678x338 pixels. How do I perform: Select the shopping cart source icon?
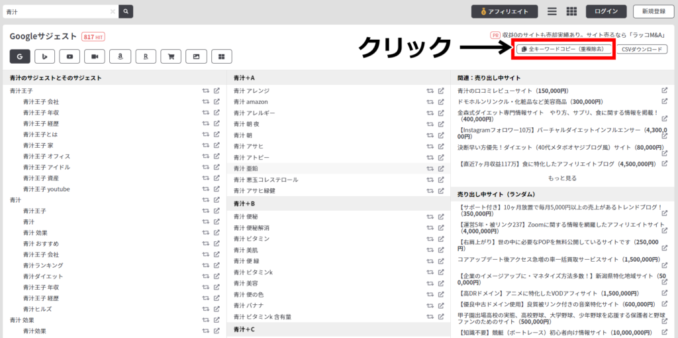(171, 56)
